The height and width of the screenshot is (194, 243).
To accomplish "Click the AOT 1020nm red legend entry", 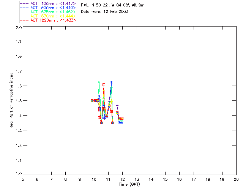I will (48, 20).
